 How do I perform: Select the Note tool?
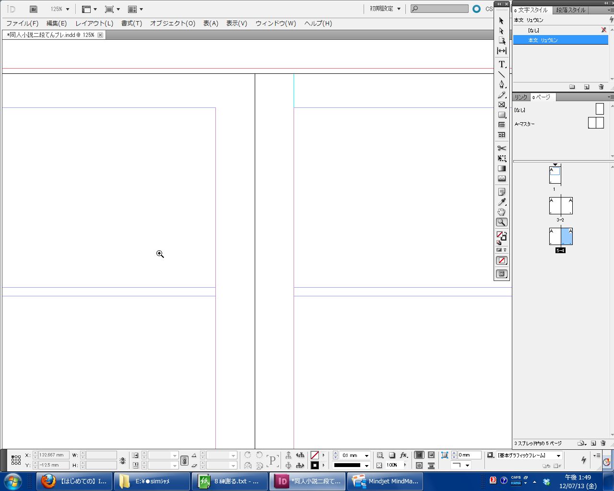tap(501, 192)
